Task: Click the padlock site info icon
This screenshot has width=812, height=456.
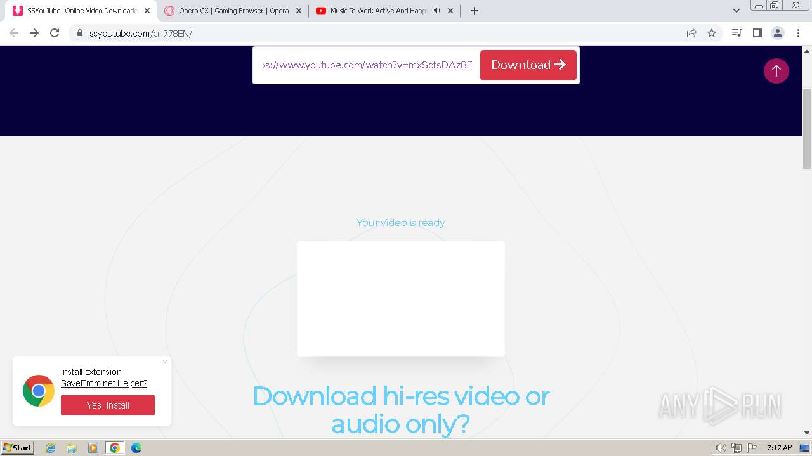Action: coord(80,33)
